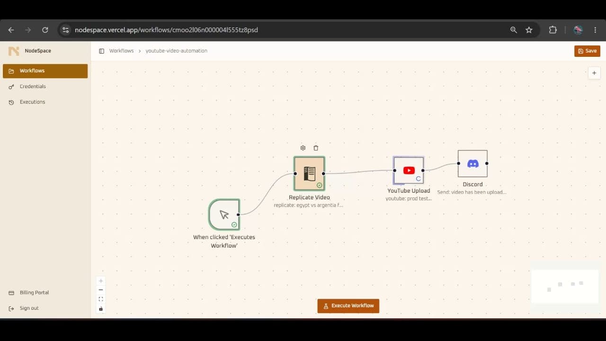Click the address bar URL
The image size is (606, 341).
(166, 30)
